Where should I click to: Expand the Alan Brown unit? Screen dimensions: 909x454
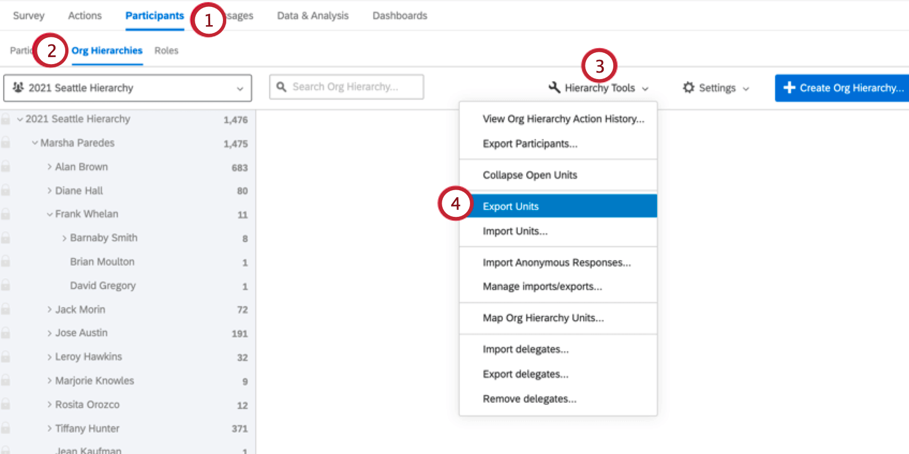[49, 167]
